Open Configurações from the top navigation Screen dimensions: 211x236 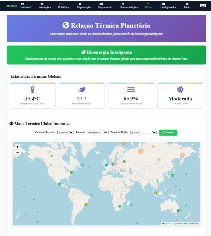click(168, 6)
